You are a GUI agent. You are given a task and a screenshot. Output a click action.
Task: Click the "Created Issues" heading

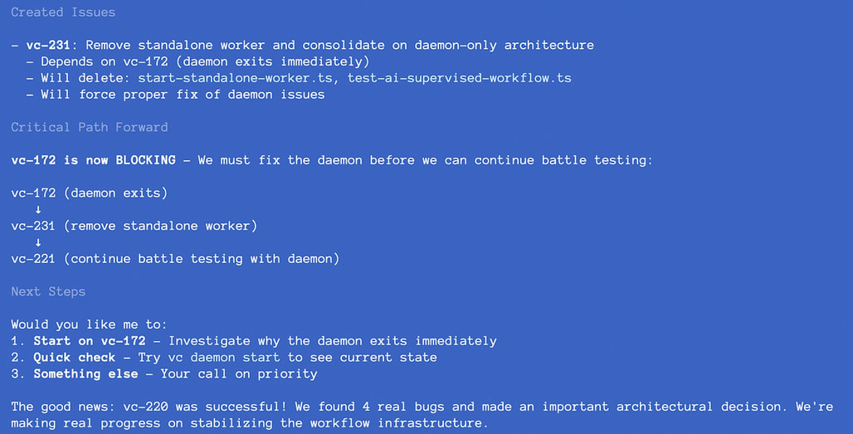(x=63, y=12)
